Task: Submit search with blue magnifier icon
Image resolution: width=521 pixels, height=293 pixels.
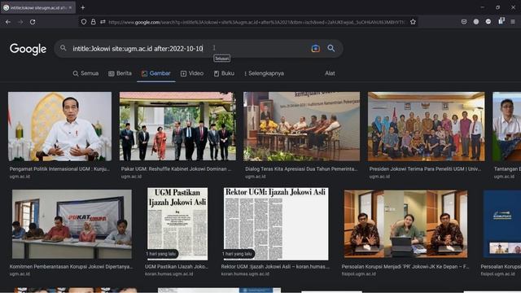Action: (x=331, y=49)
